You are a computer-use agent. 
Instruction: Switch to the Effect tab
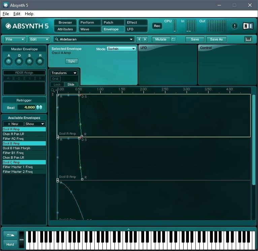click(136, 22)
